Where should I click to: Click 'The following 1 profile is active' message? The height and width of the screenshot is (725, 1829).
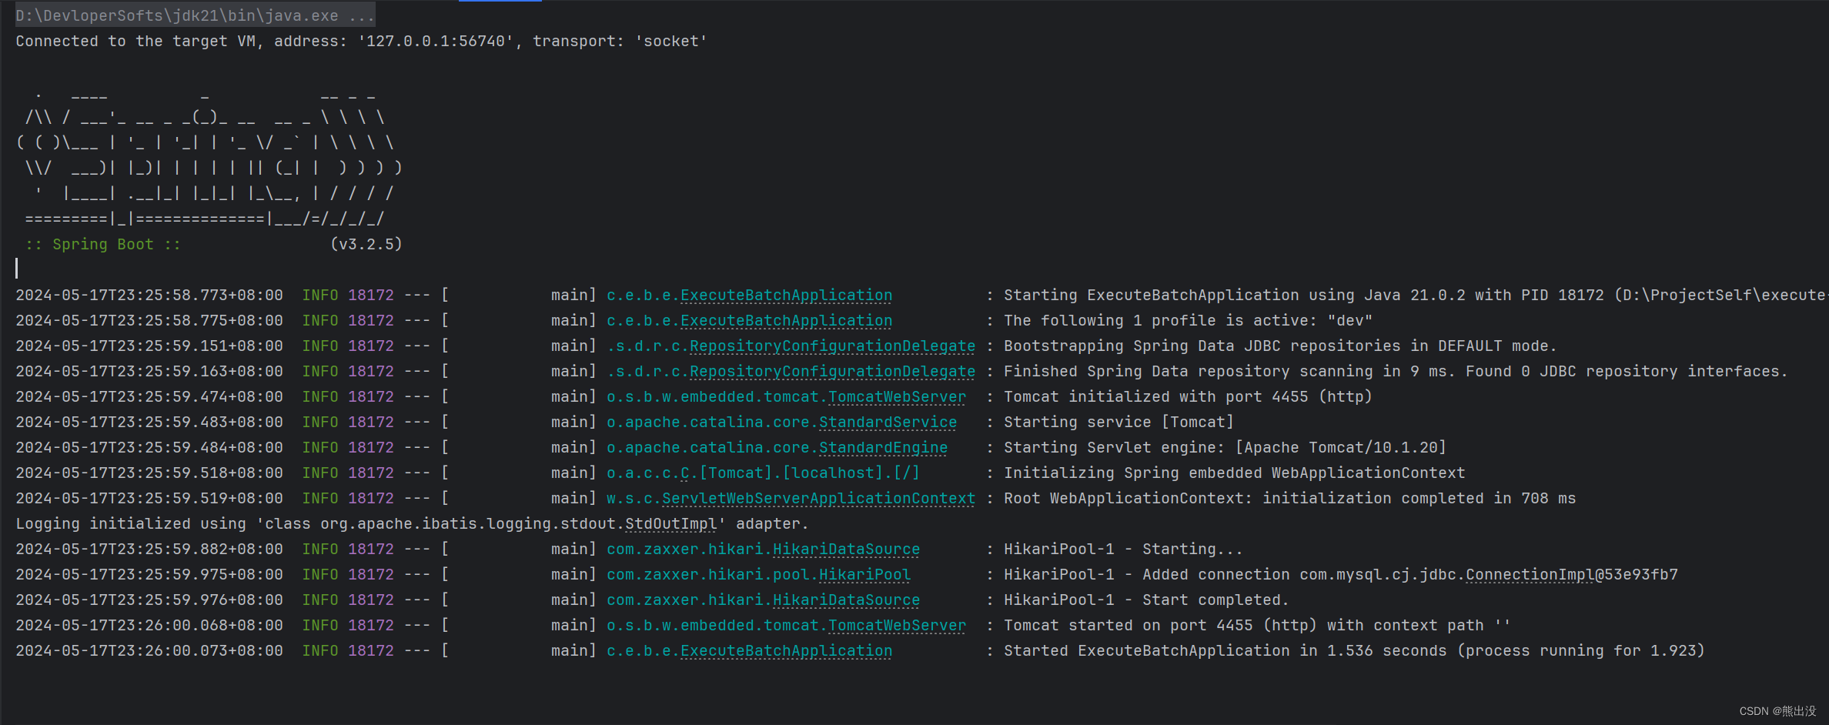coord(1188,320)
